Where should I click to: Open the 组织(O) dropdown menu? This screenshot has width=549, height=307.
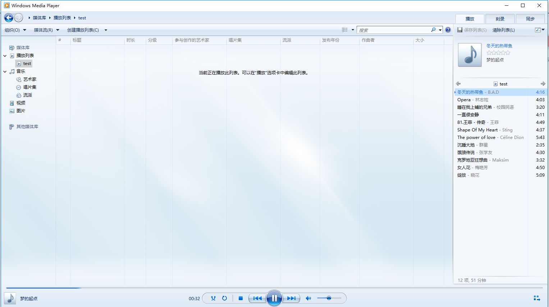pyautogui.click(x=15, y=30)
